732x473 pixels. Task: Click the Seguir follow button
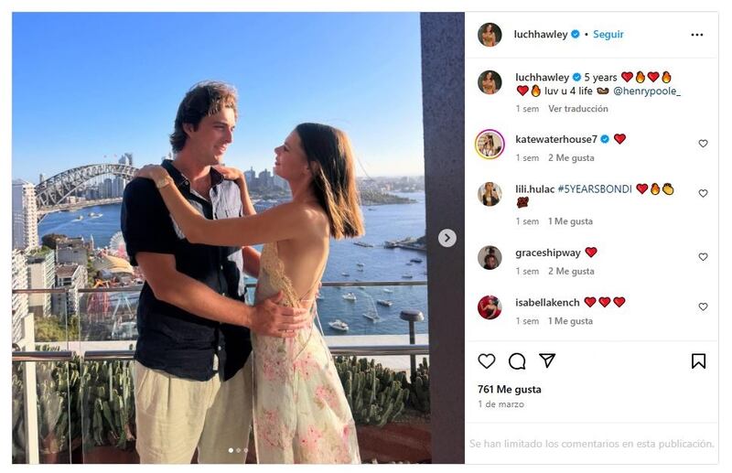click(608, 35)
